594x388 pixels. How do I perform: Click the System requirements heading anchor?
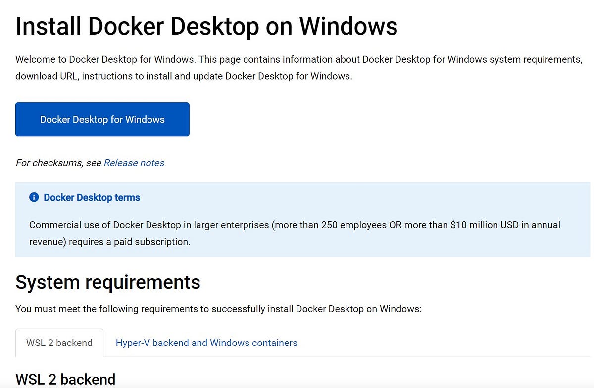tap(107, 282)
